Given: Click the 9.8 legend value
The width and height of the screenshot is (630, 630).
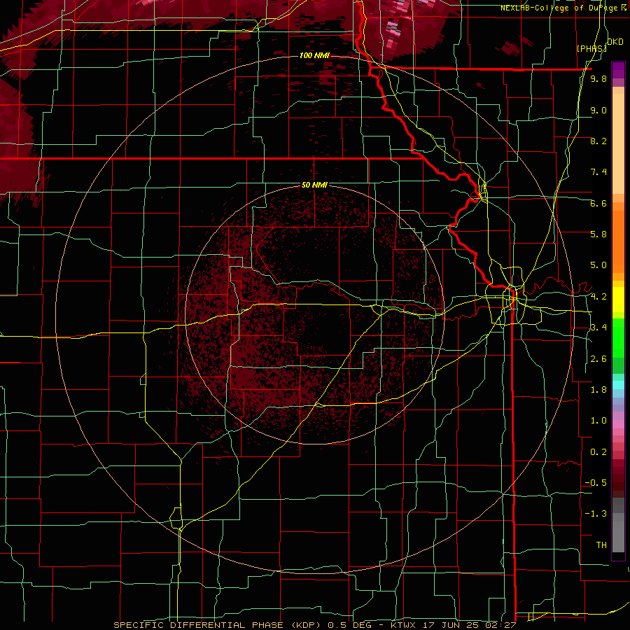Looking at the screenshot, I should [x=598, y=78].
